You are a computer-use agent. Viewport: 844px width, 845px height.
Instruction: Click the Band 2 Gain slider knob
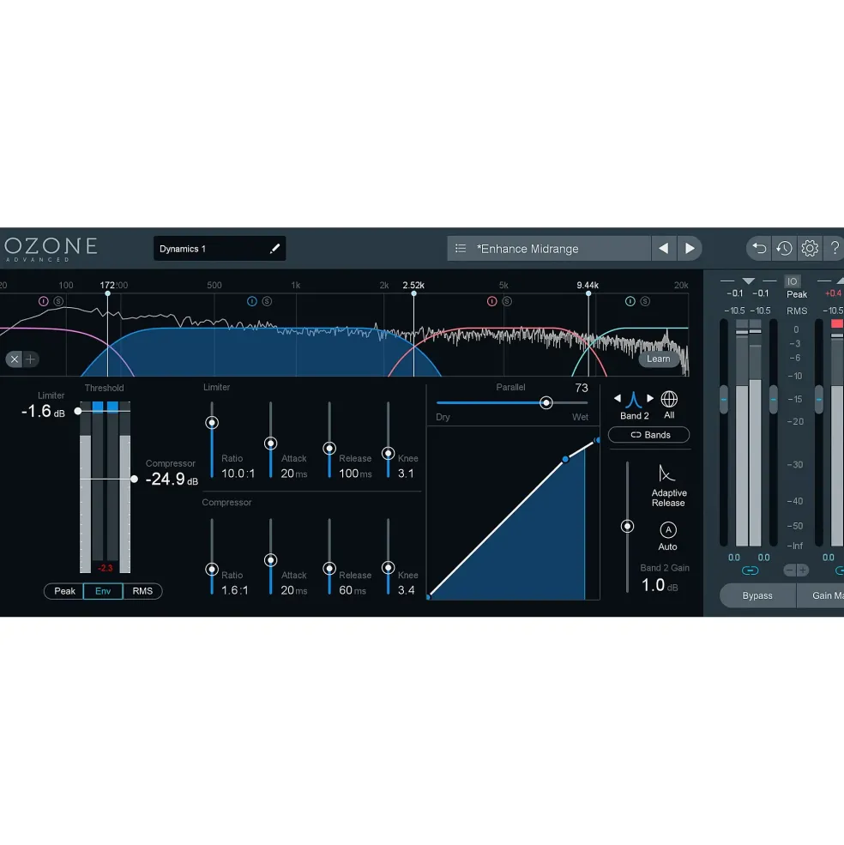(627, 526)
